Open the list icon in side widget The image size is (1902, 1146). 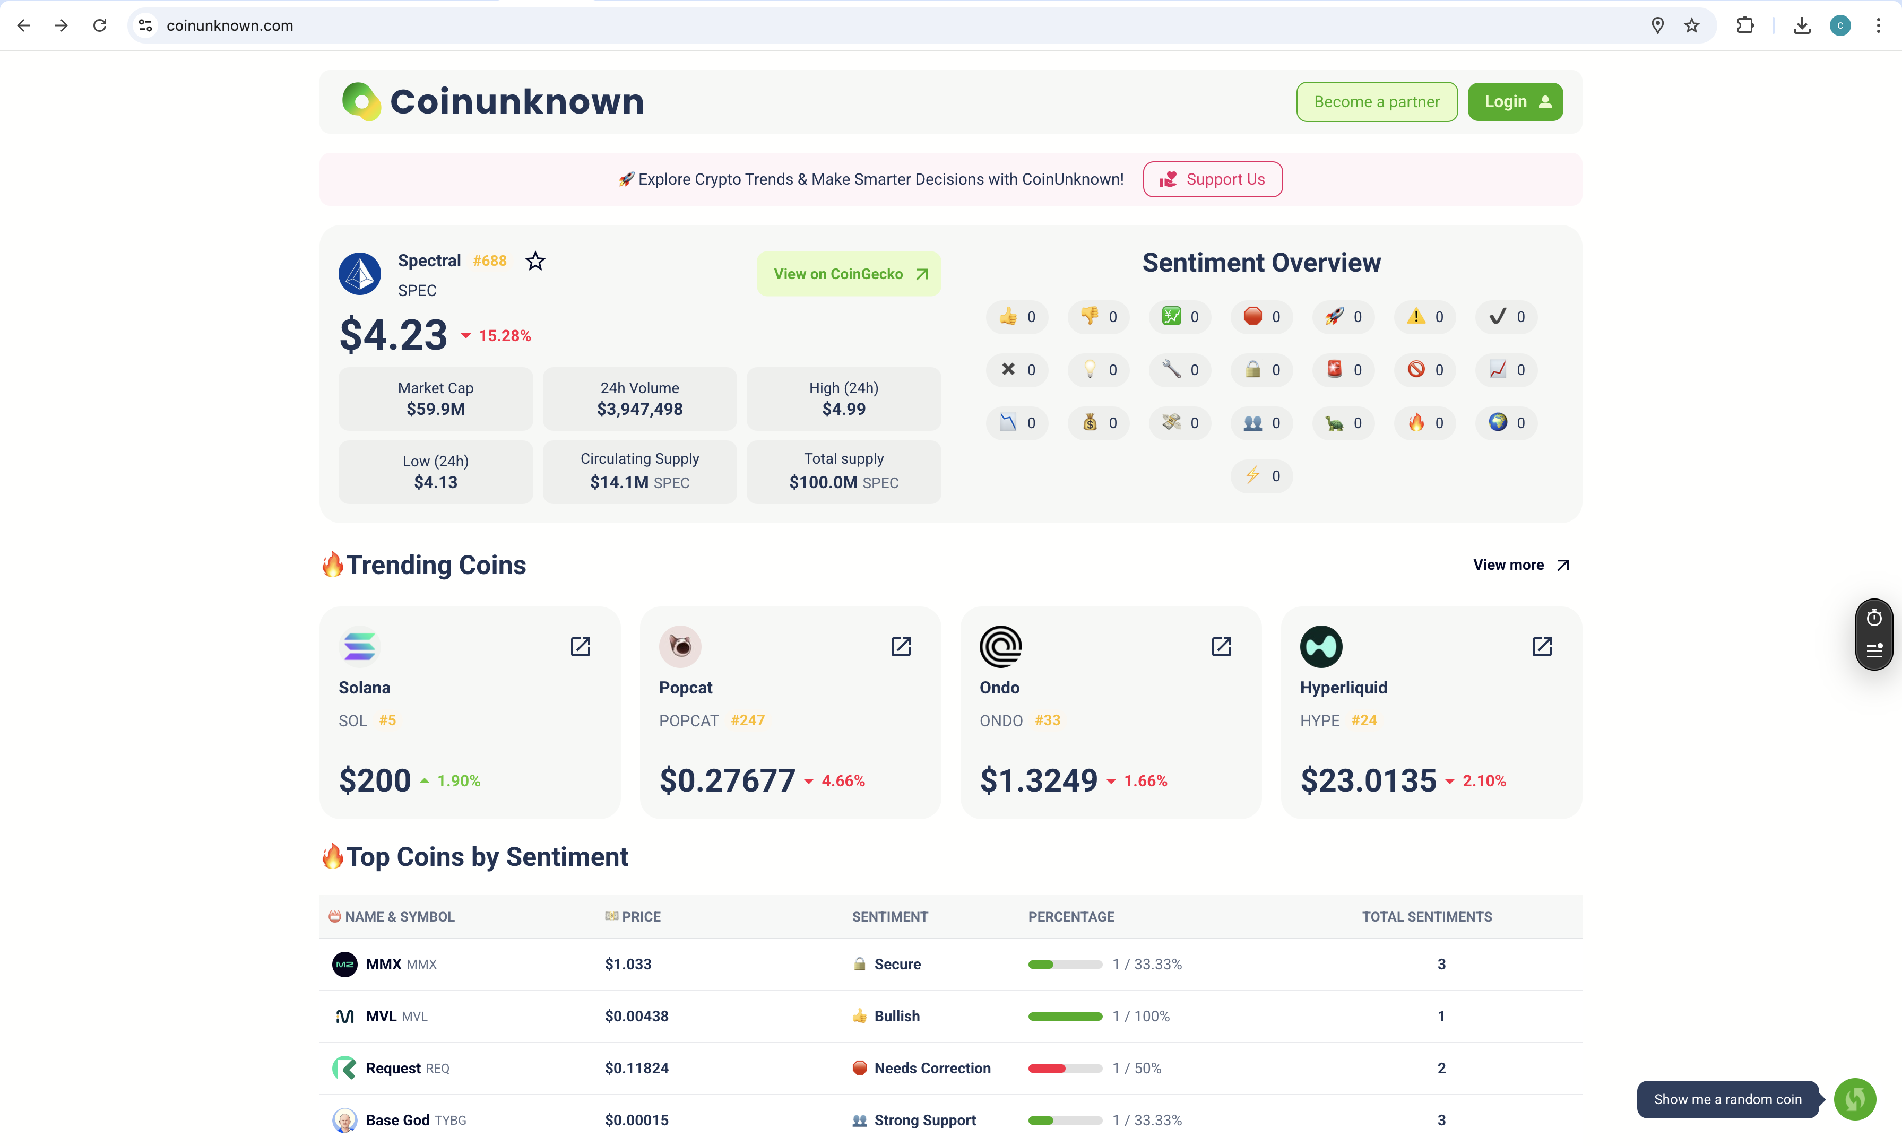click(1874, 650)
